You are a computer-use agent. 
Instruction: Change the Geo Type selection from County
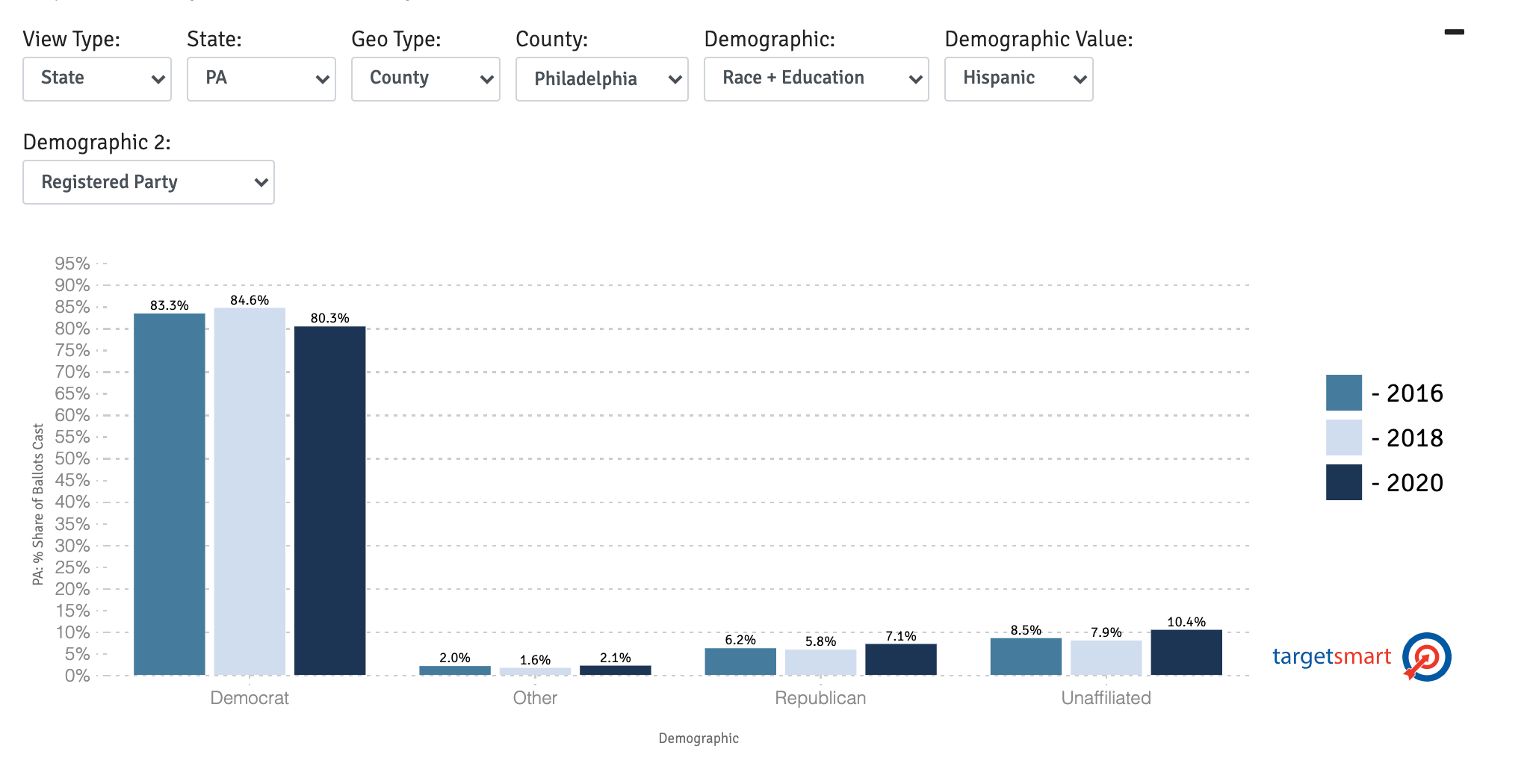pyautogui.click(x=424, y=78)
